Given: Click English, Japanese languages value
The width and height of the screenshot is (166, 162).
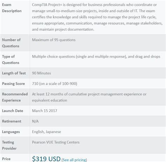Looking at the screenshot, I should pyautogui.click(x=47, y=132).
